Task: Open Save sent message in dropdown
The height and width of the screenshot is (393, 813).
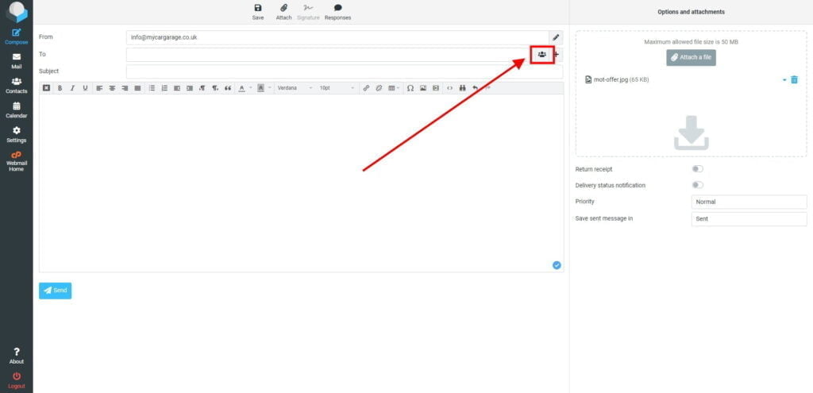Action: click(749, 219)
